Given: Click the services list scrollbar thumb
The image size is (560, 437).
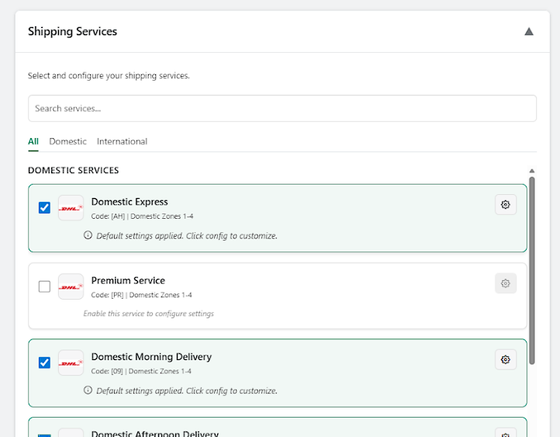Looking at the screenshot, I should point(532,268).
